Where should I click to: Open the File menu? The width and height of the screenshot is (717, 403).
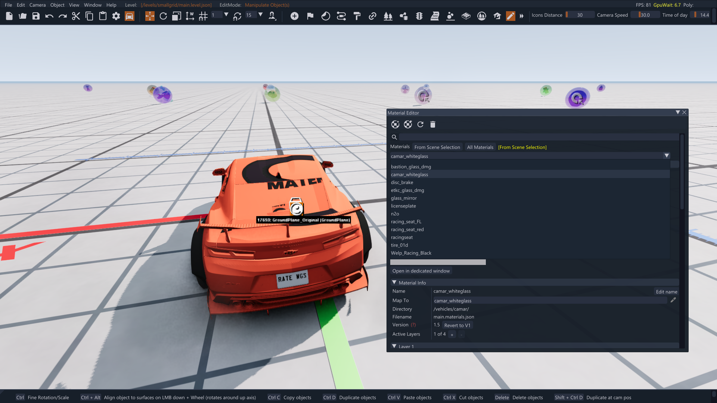[x=8, y=5]
